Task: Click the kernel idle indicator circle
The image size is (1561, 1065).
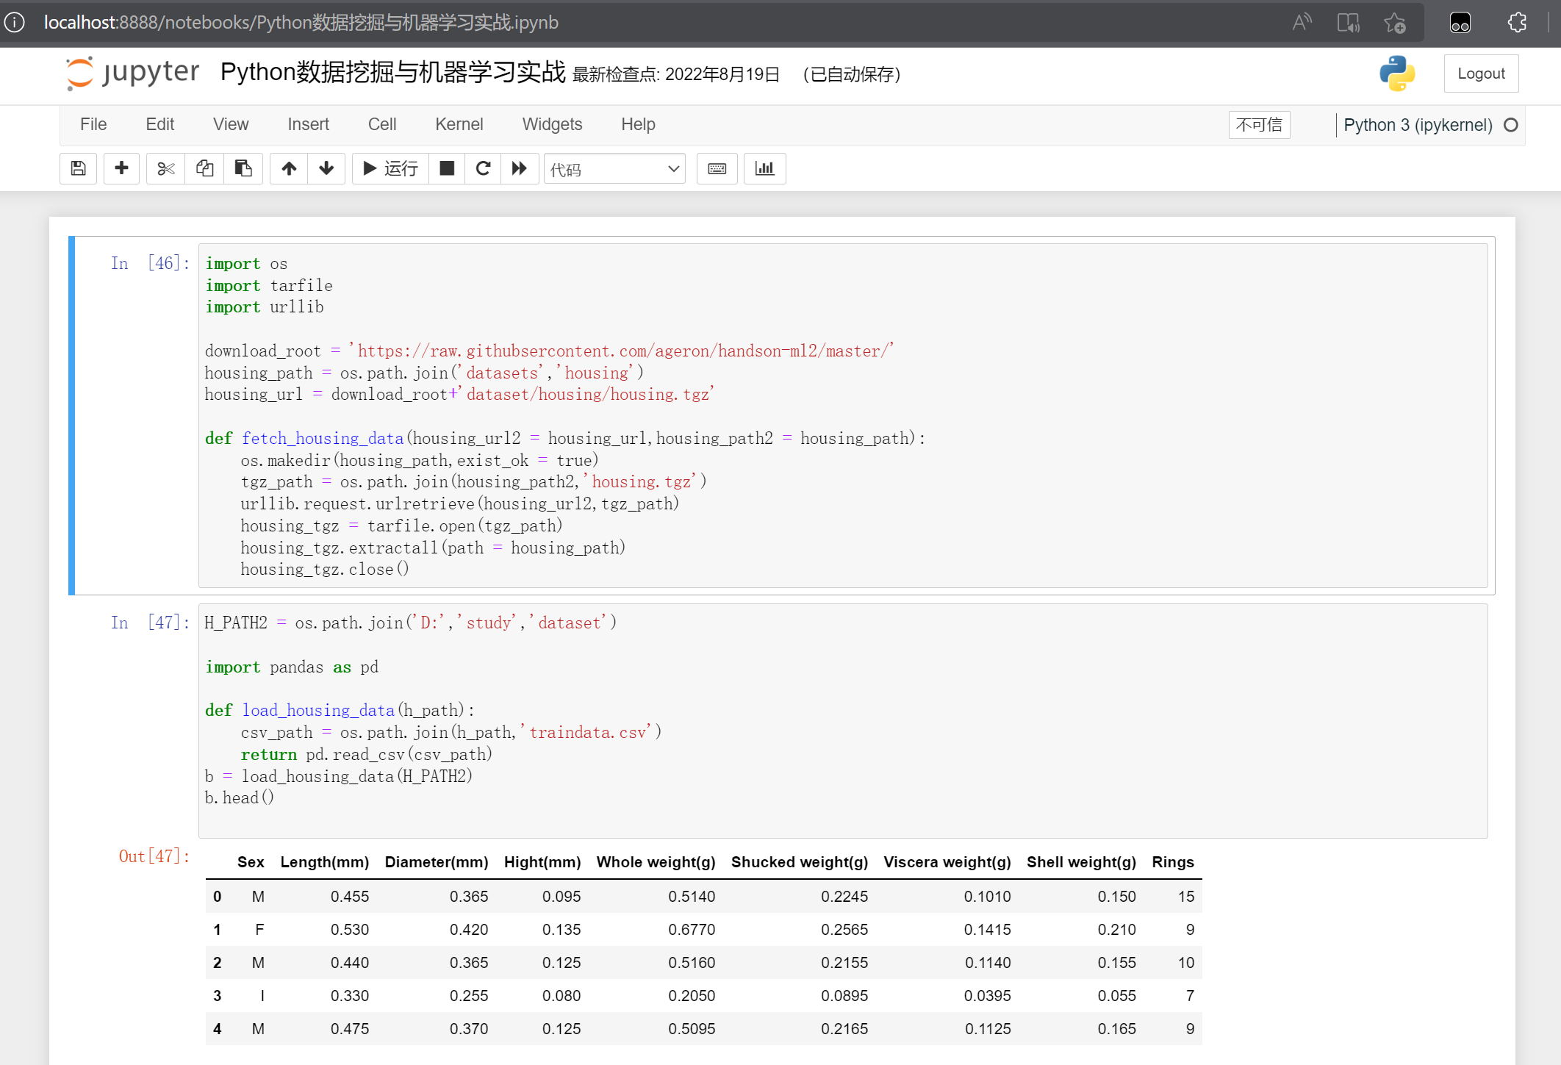Action: click(1510, 125)
